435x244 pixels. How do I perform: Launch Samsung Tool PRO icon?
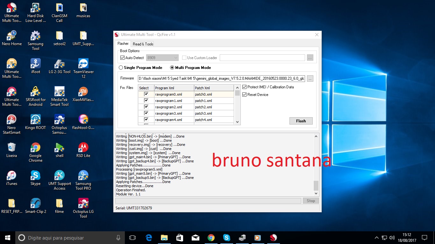click(x=83, y=180)
